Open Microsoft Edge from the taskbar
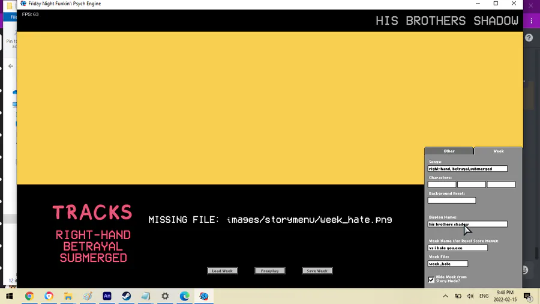 [x=185, y=296]
